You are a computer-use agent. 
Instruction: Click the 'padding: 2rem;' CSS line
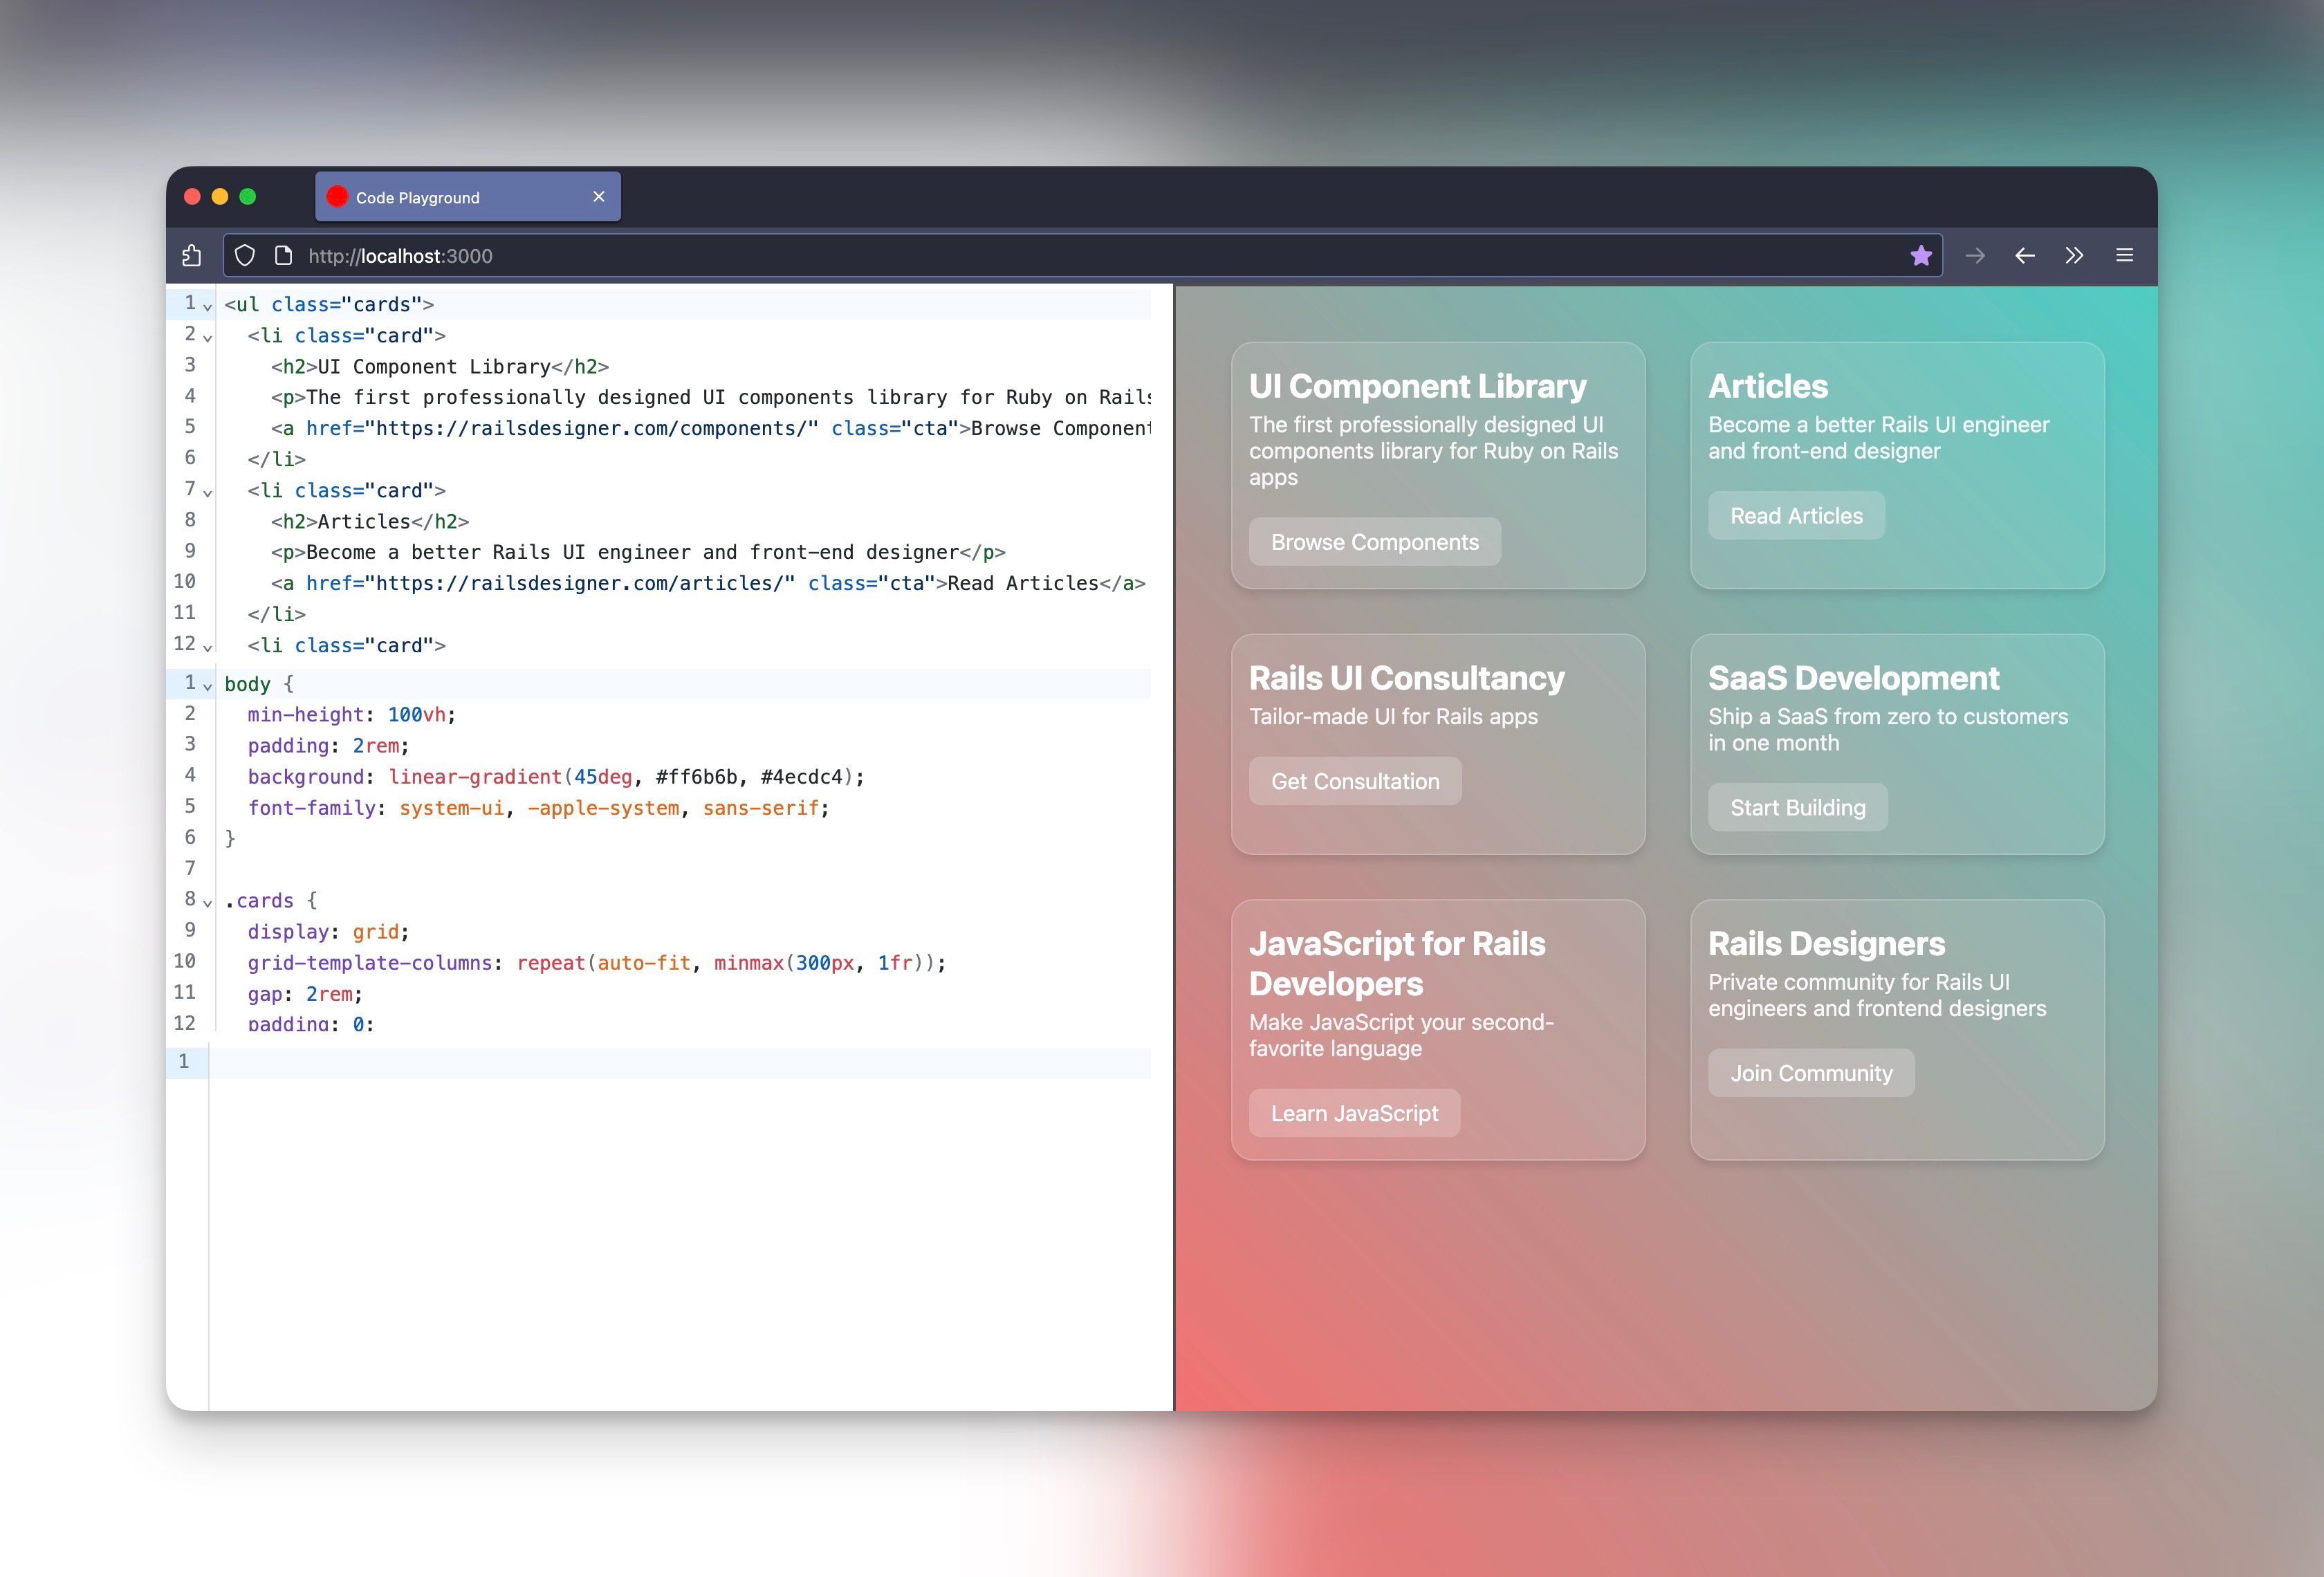(x=329, y=746)
